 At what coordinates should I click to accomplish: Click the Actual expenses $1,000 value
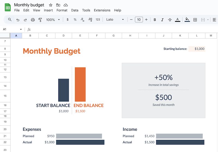point(50,142)
